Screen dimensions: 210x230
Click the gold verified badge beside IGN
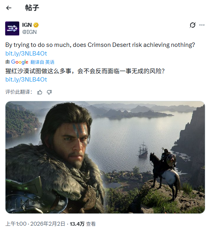36,25
